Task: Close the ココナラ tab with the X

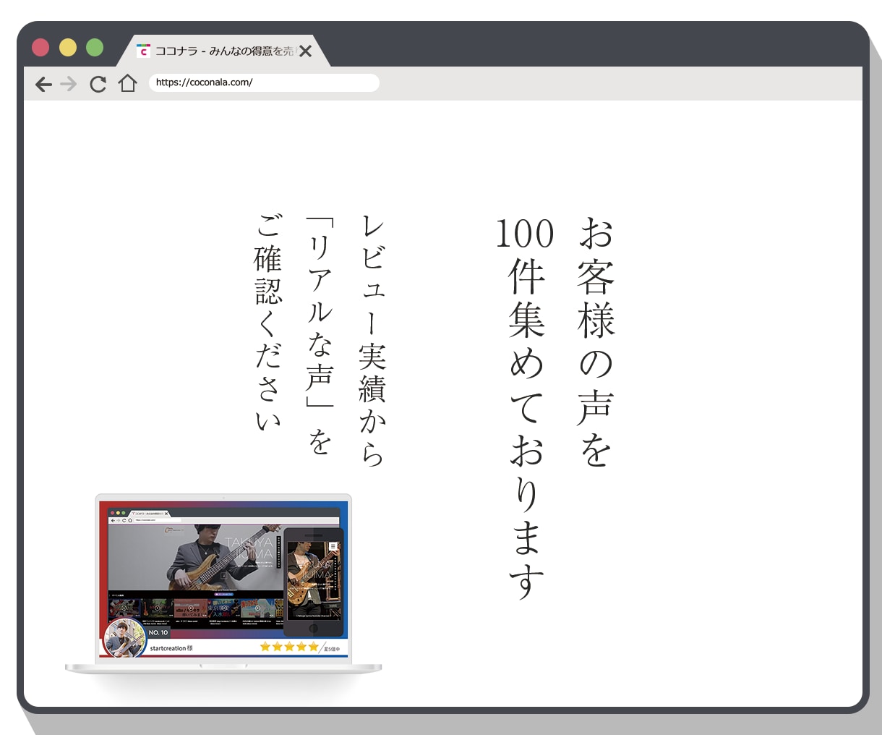Action: click(x=306, y=51)
